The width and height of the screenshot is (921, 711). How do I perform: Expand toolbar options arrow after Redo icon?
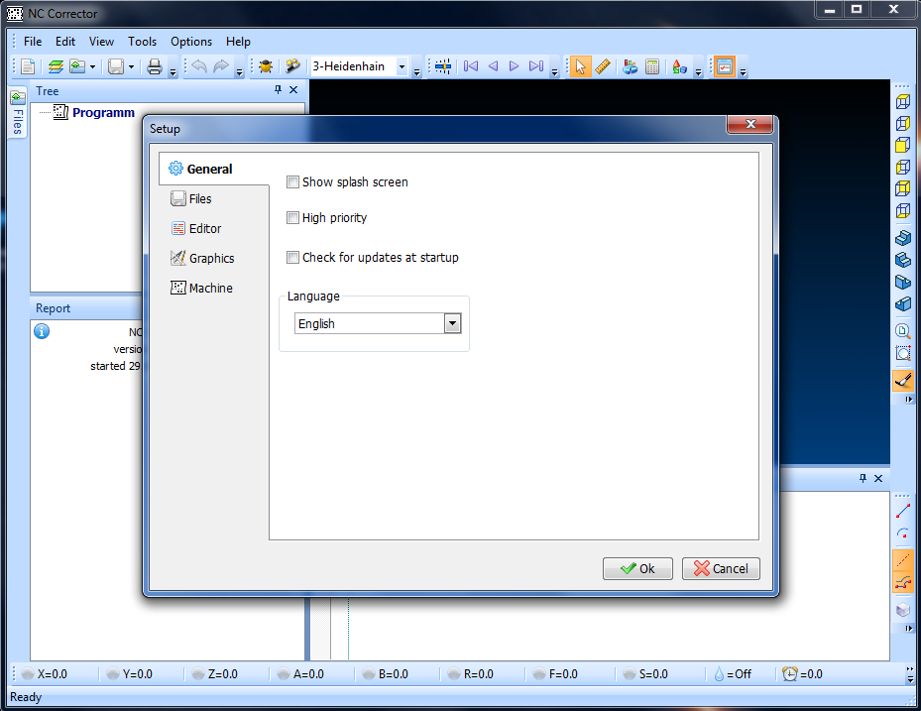pos(239,72)
